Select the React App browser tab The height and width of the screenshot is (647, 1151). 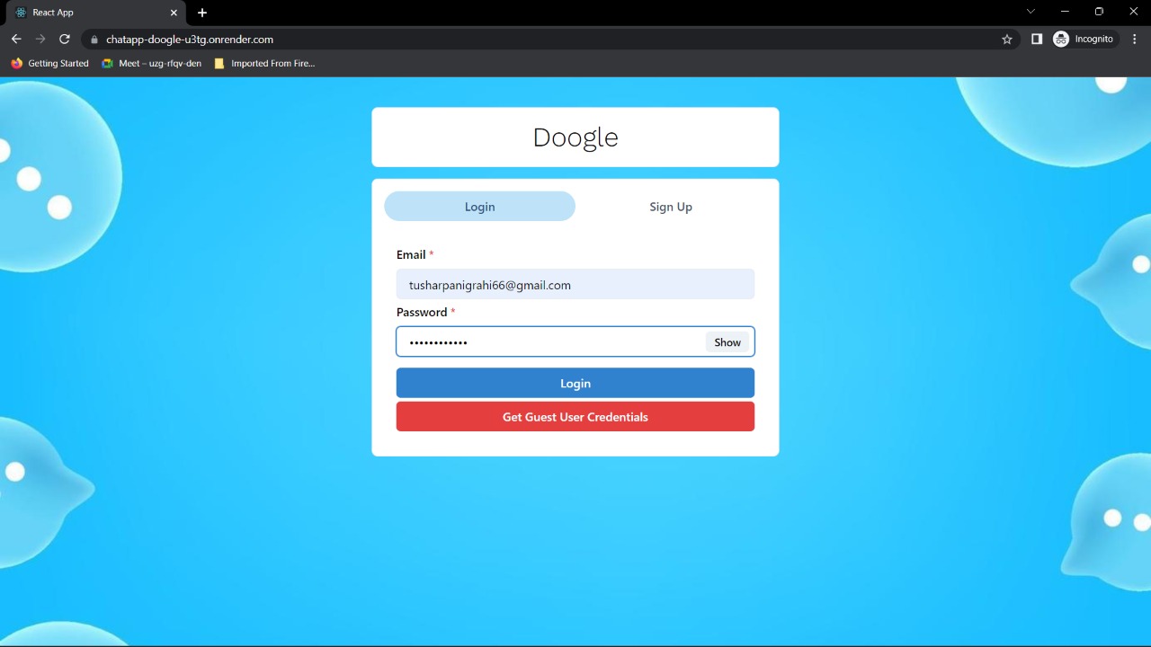coord(94,13)
